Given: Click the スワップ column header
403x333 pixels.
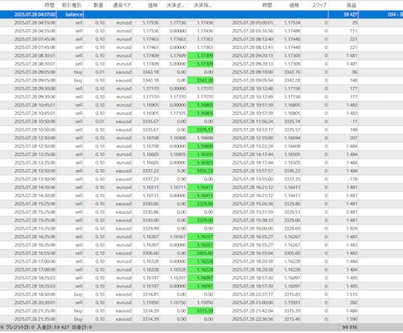Looking at the screenshot, I should click(x=319, y=5).
